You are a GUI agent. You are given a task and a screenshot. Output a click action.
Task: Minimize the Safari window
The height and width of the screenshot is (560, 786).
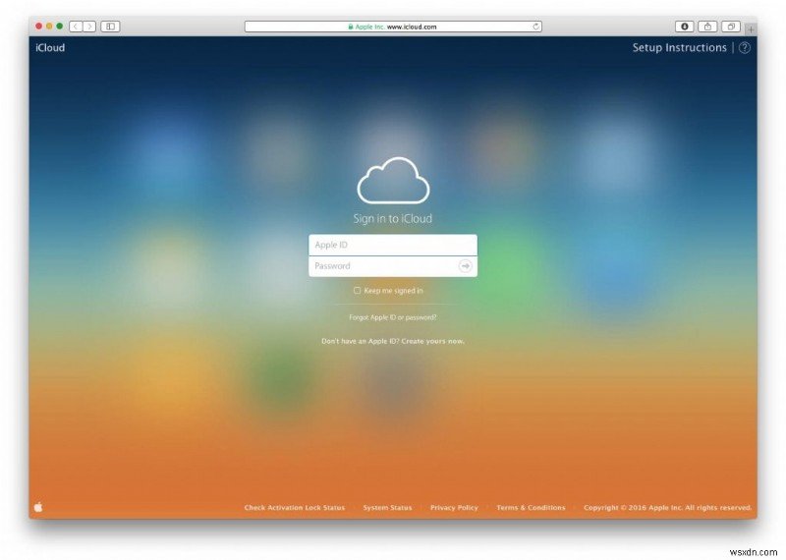point(49,27)
